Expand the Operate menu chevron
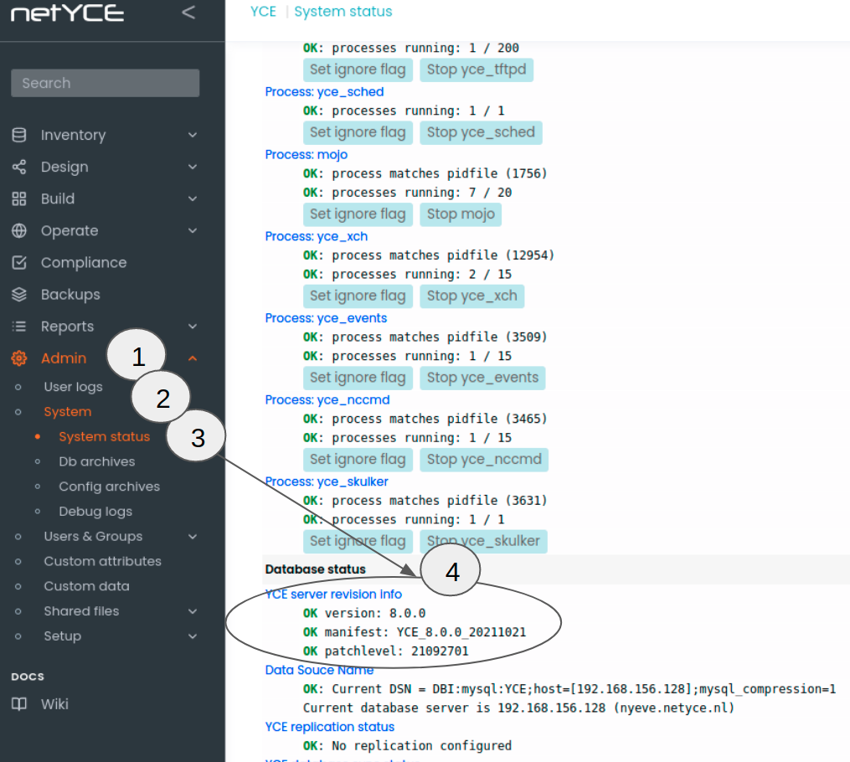 (x=193, y=231)
